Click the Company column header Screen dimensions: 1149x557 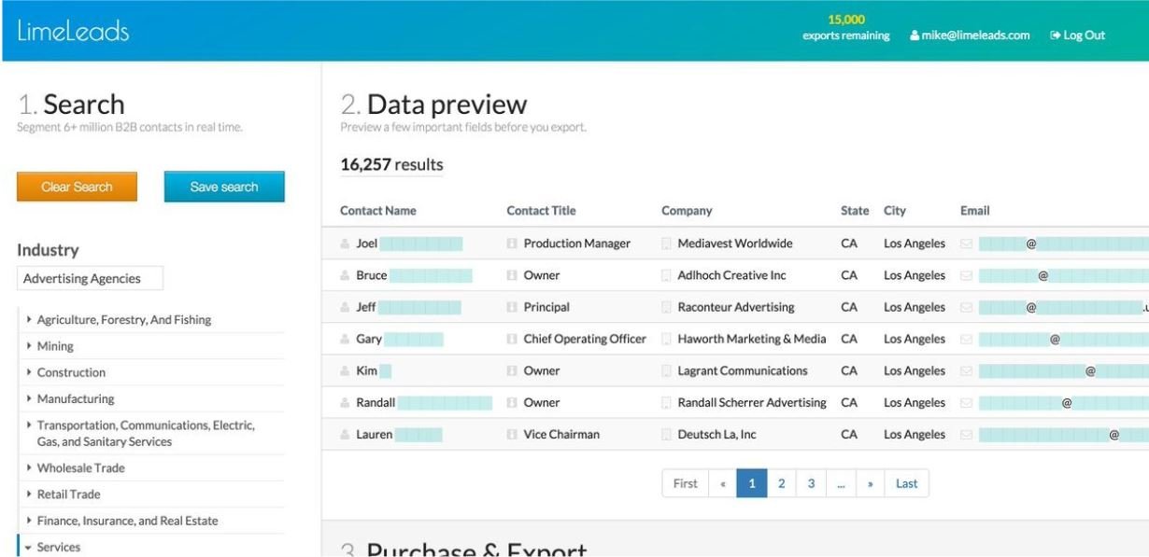(x=687, y=211)
